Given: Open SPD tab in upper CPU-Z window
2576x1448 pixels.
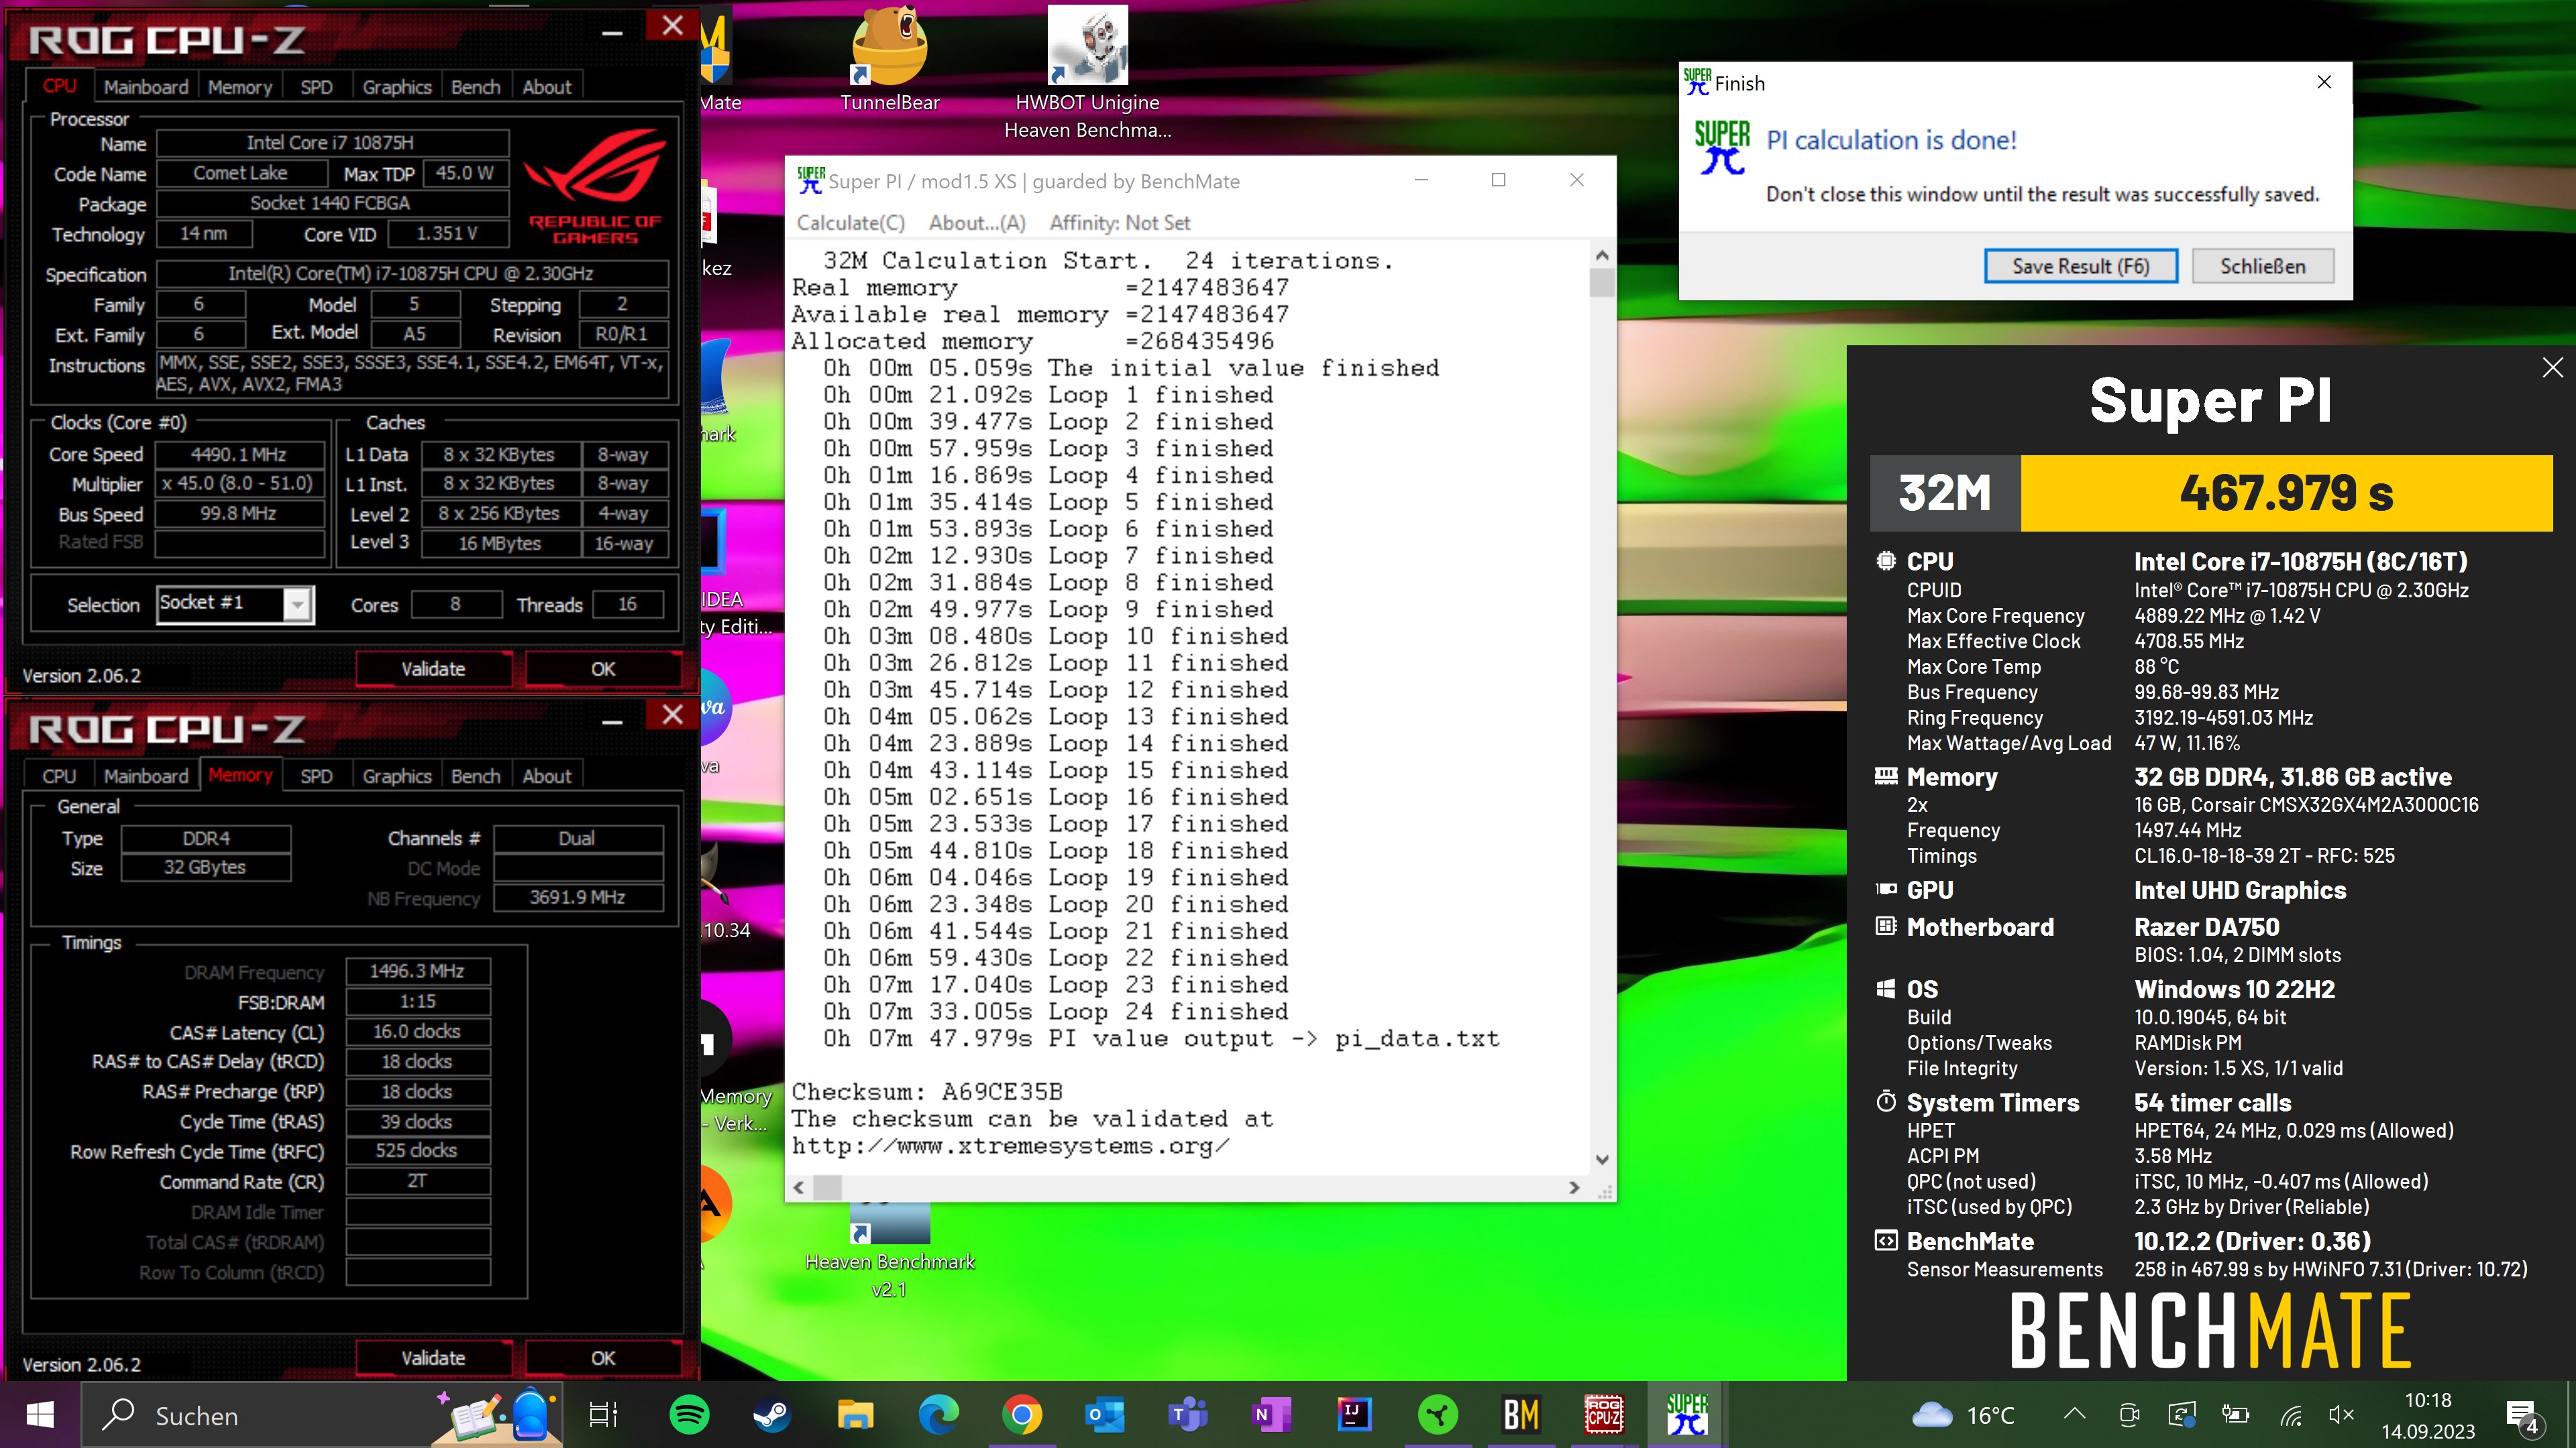Looking at the screenshot, I should [x=316, y=87].
